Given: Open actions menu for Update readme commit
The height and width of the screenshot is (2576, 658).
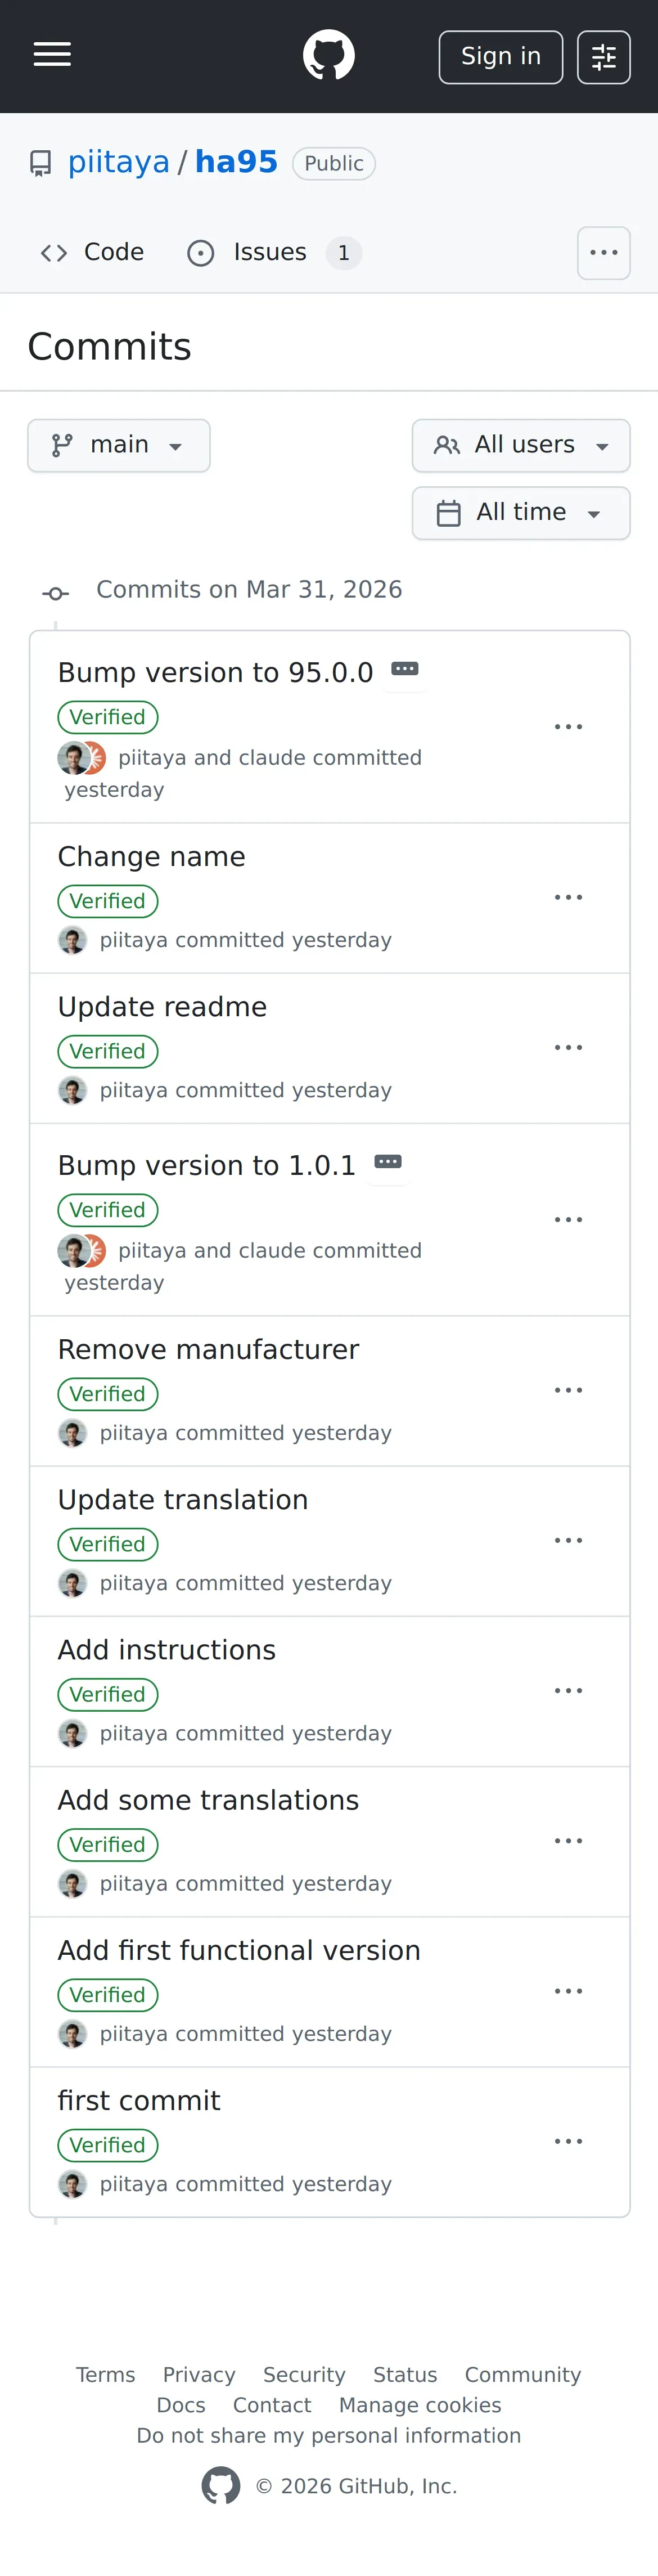Looking at the screenshot, I should pyautogui.click(x=568, y=1048).
